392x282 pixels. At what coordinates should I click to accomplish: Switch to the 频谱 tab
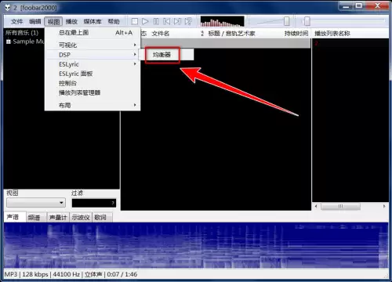point(34,217)
